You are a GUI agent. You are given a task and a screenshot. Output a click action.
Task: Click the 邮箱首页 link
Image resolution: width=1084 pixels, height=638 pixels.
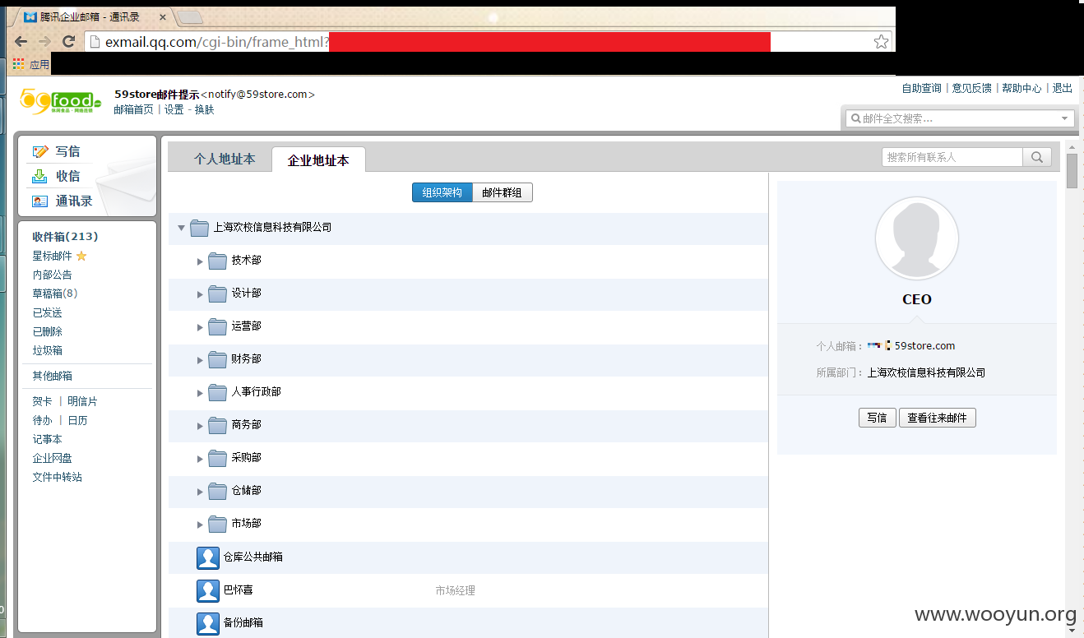click(x=133, y=109)
